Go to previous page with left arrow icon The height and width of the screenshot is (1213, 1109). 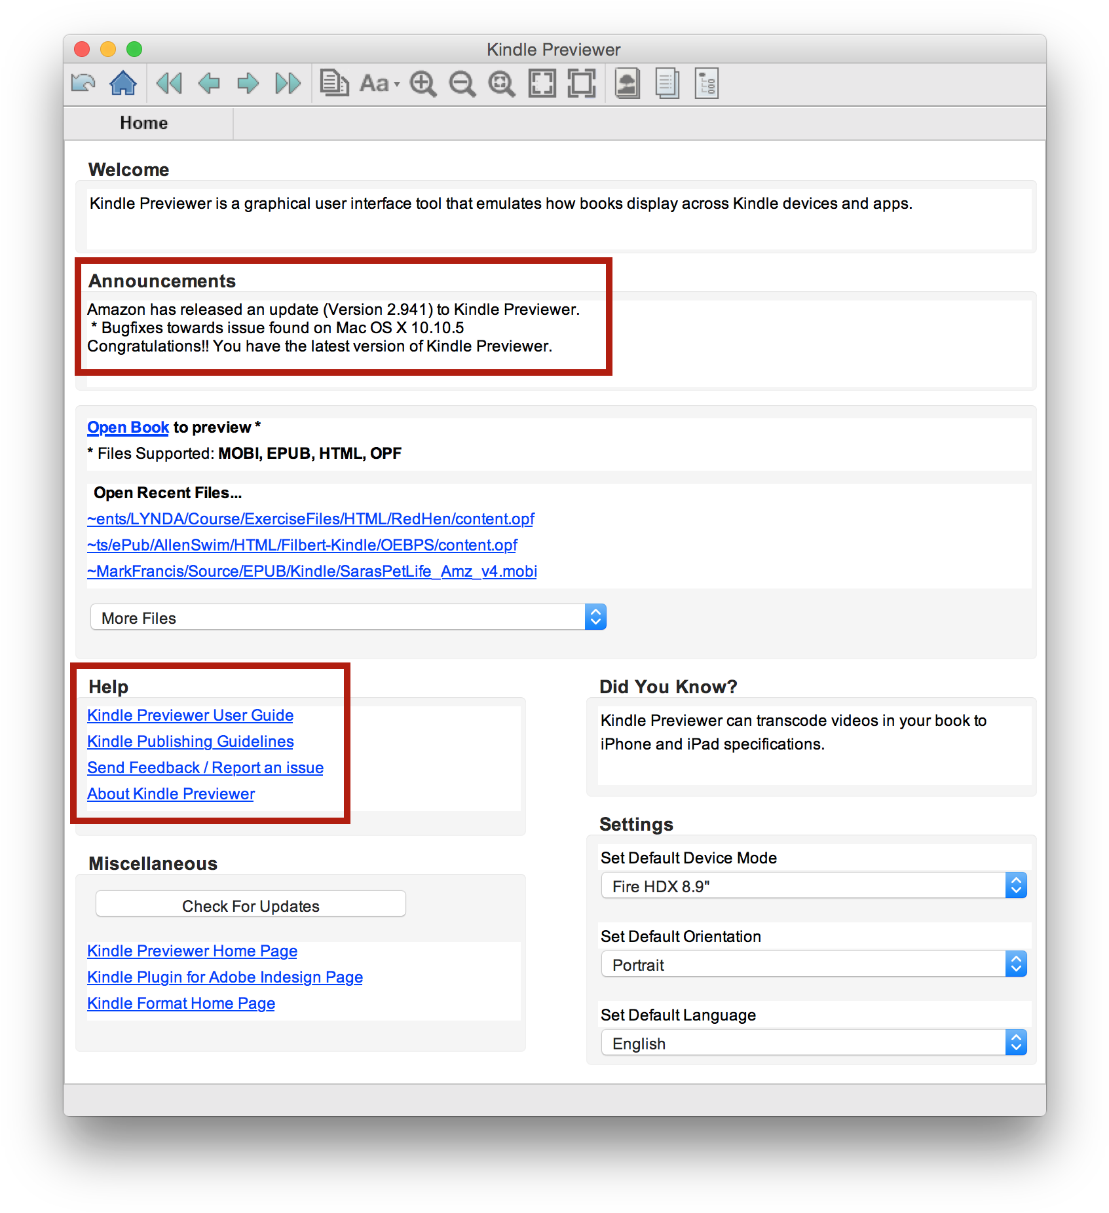(209, 83)
